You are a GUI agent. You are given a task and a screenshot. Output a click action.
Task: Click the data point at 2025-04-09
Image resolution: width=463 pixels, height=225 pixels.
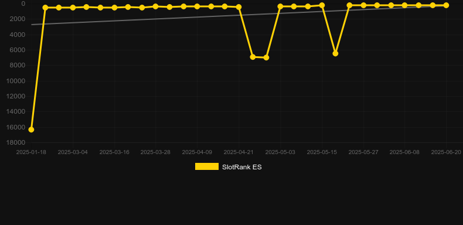coord(197,6)
